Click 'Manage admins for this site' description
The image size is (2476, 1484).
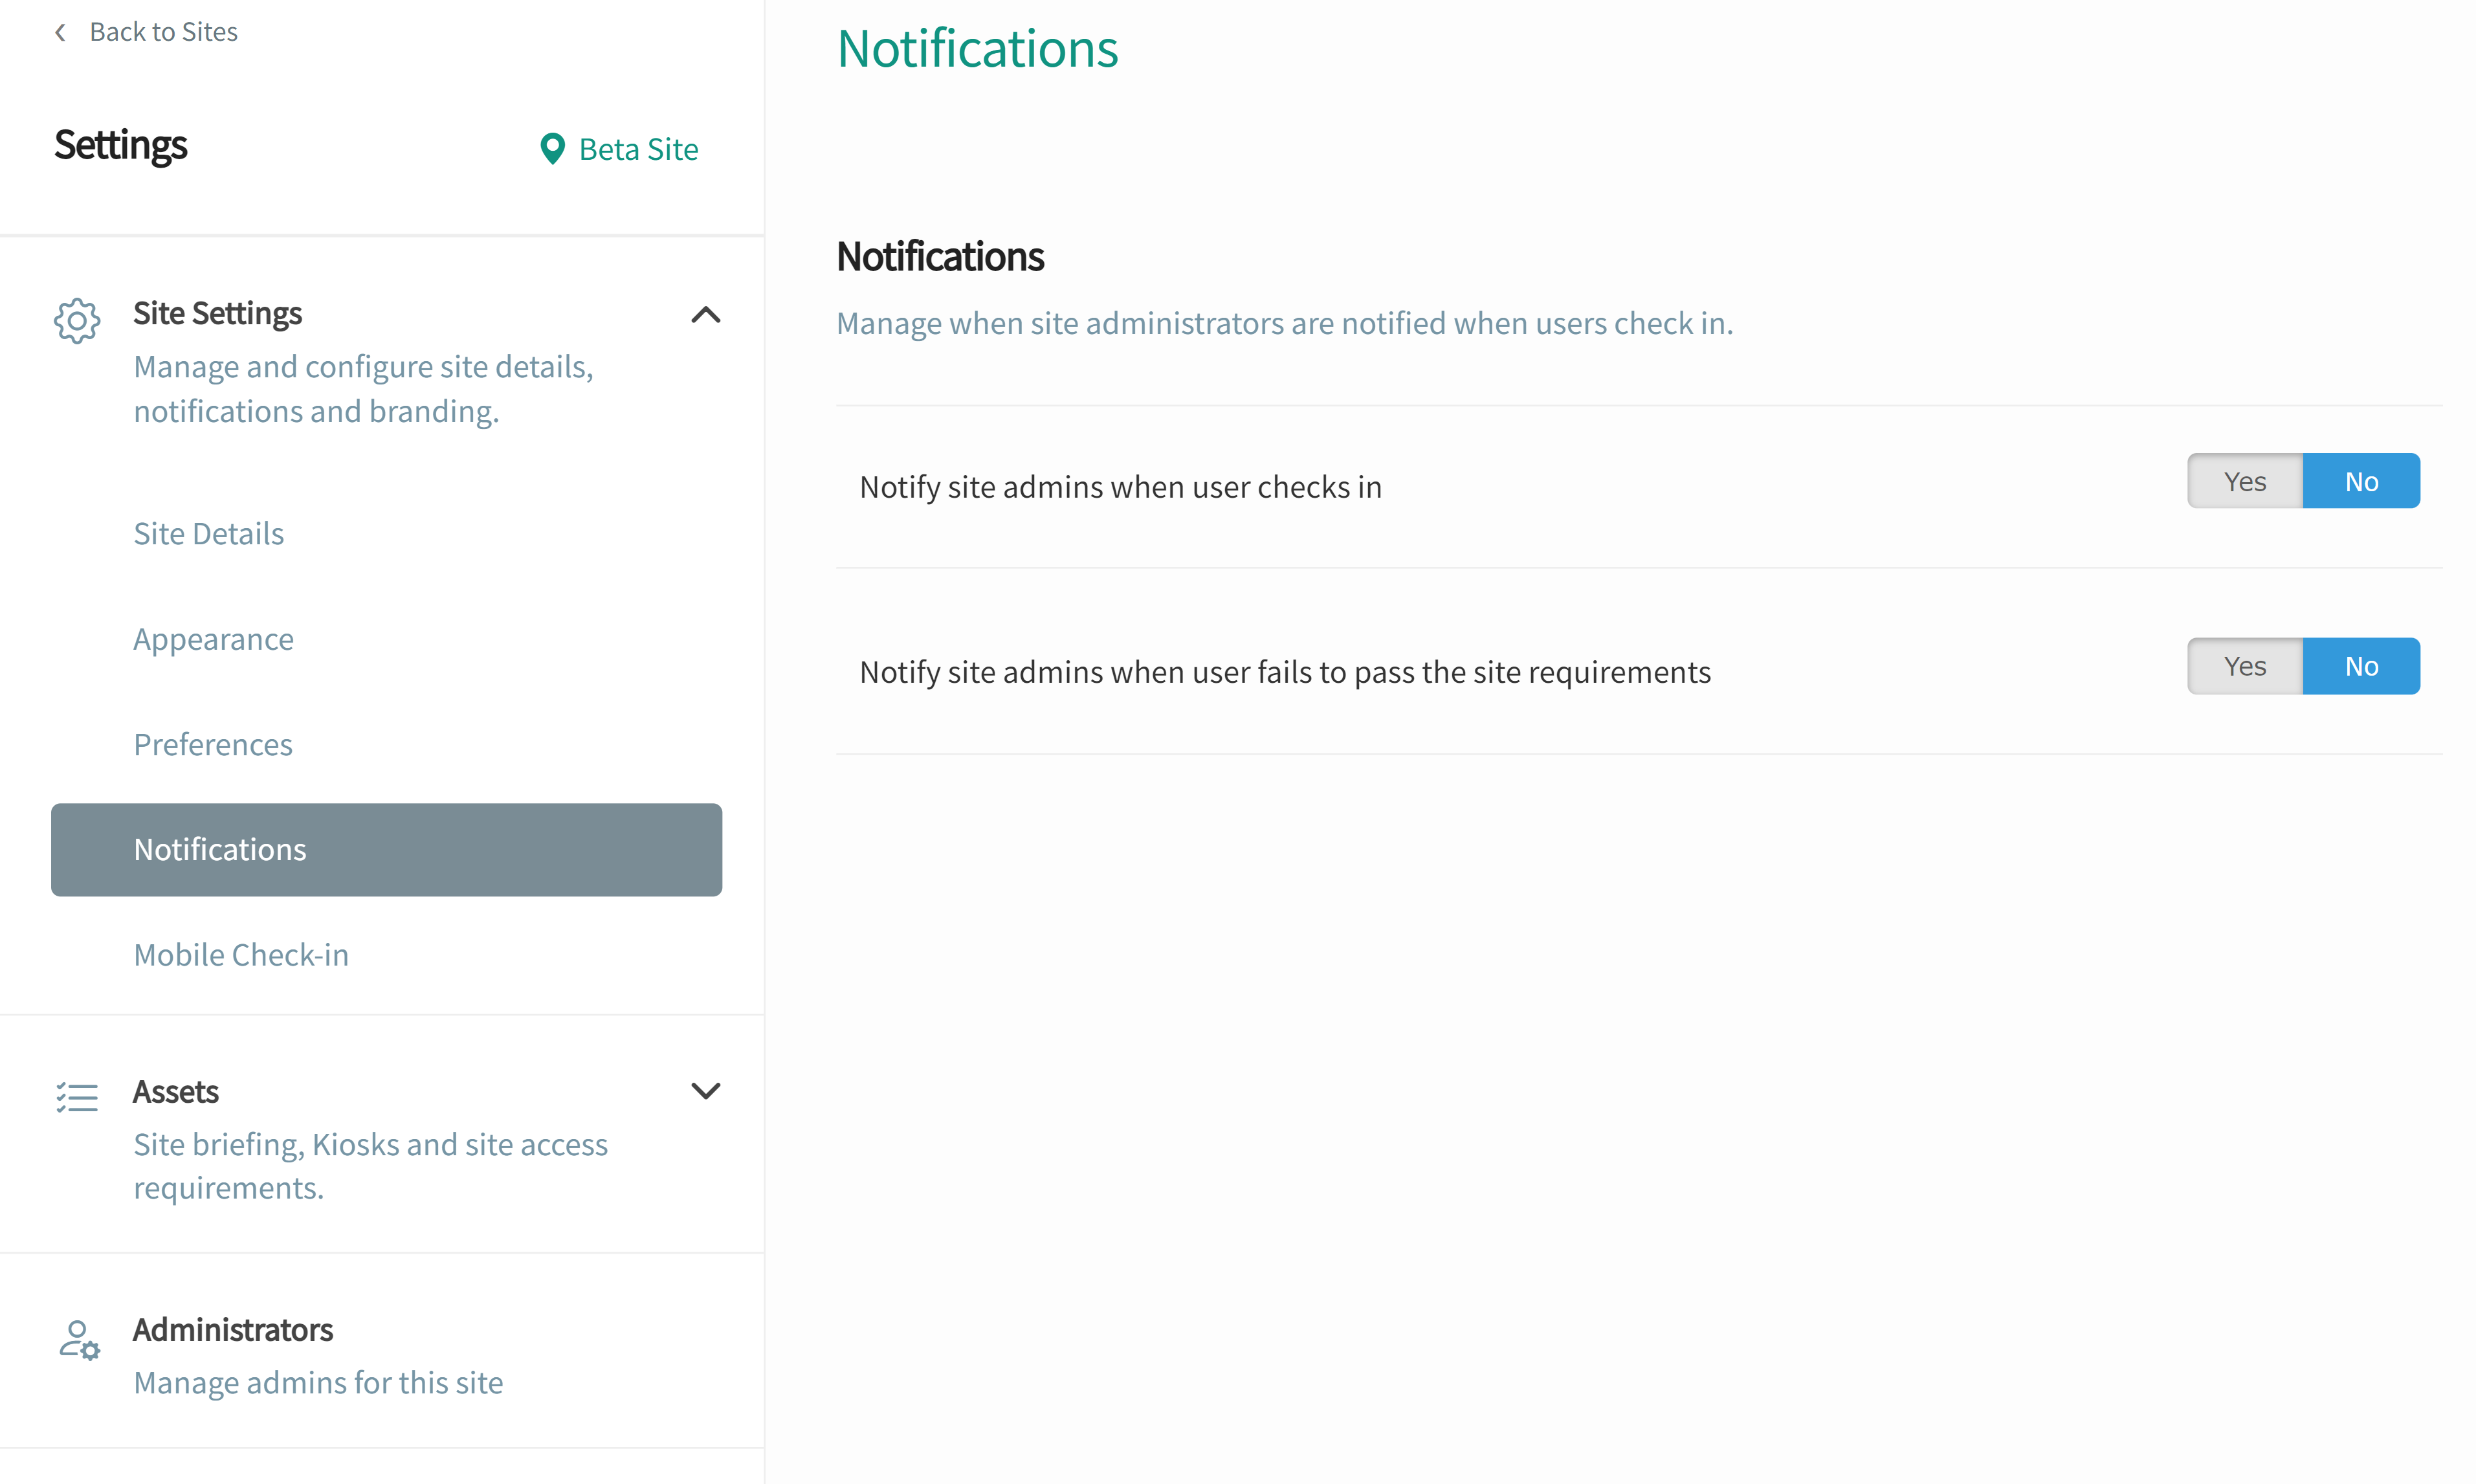pyautogui.click(x=318, y=1383)
